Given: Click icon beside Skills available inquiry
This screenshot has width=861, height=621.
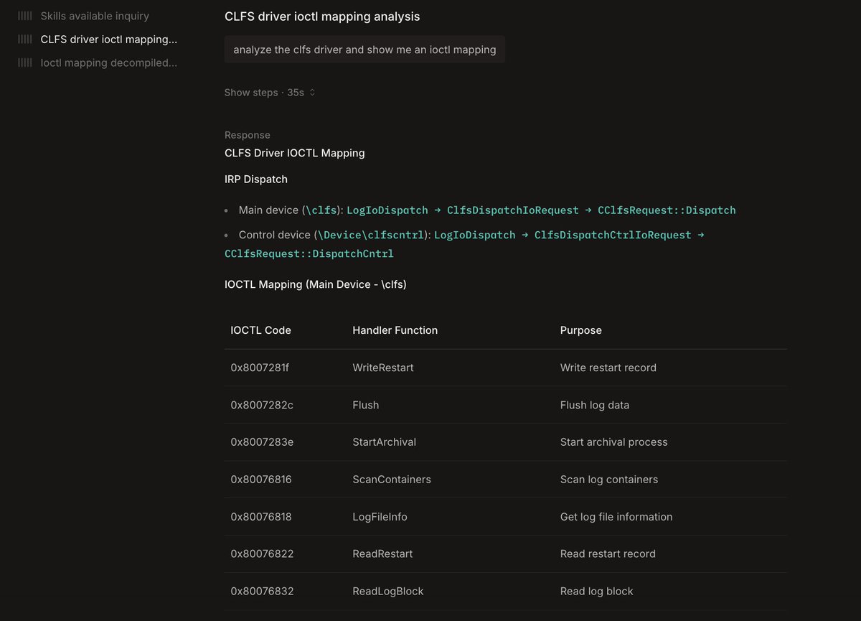Looking at the screenshot, I should [25, 16].
